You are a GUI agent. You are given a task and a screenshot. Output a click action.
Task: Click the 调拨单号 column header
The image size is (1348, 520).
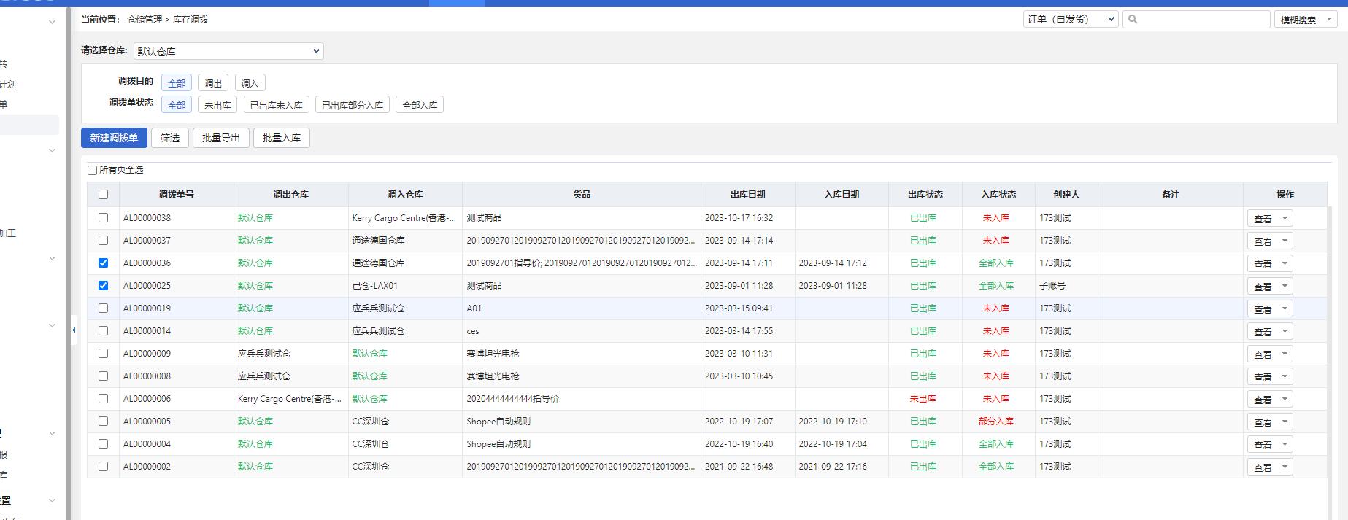(177, 195)
